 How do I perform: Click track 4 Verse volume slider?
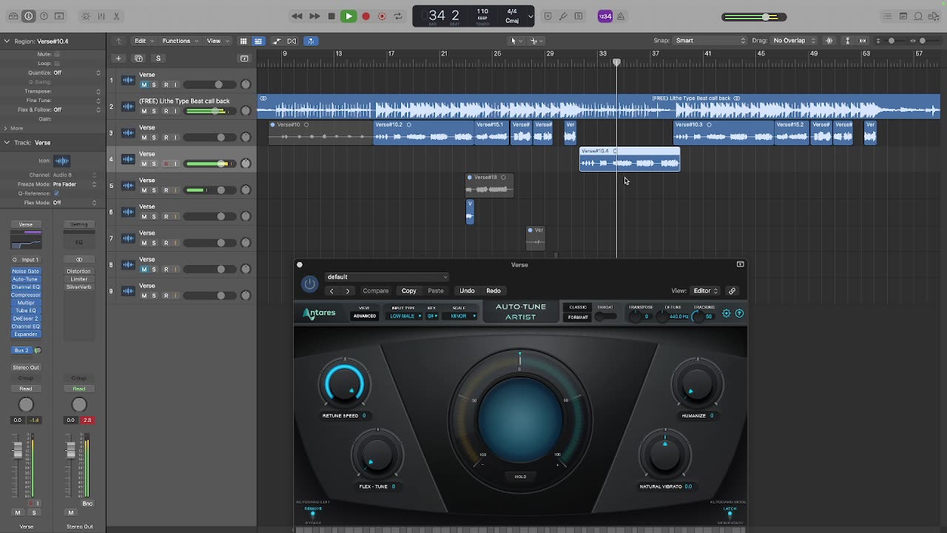click(210, 164)
